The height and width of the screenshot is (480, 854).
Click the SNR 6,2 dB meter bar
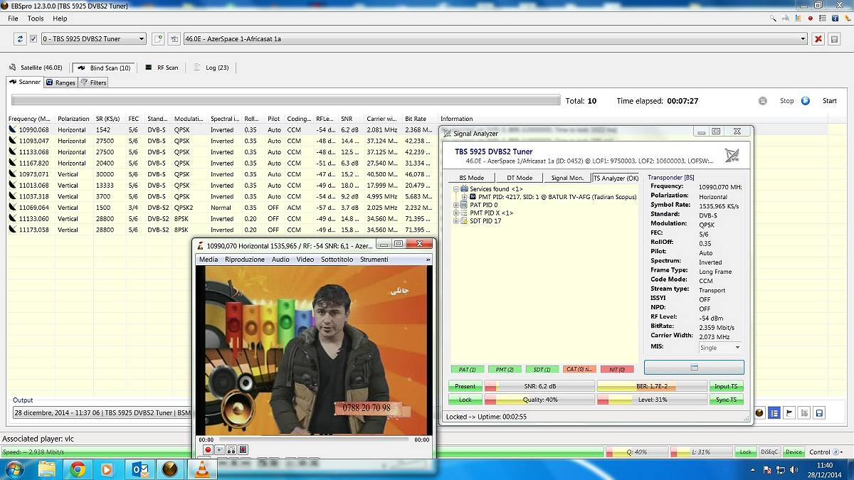pyautogui.click(x=539, y=386)
